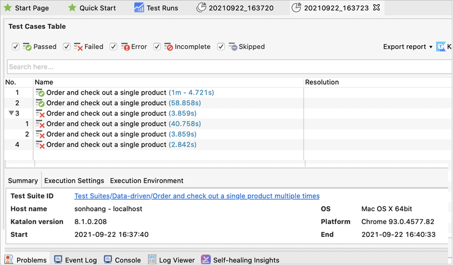Open the Test Runs tab
The image size is (453, 265).
click(x=156, y=8)
